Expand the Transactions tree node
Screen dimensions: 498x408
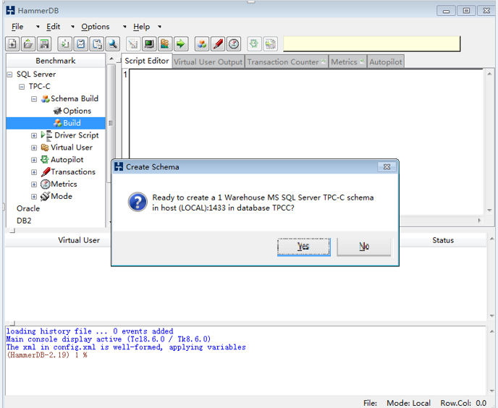(34, 172)
